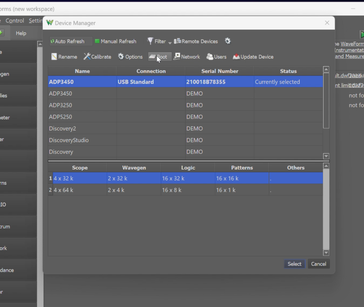Viewport: 364px width, 307px height.
Task: Enable Remote Devices
Action: pyautogui.click(x=196, y=41)
